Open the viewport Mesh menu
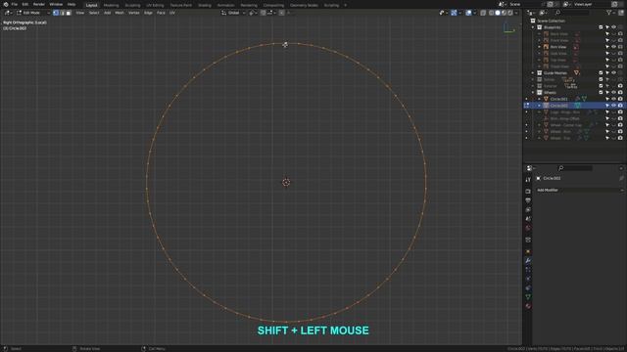The width and height of the screenshot is (627, 352). [120, 13]
